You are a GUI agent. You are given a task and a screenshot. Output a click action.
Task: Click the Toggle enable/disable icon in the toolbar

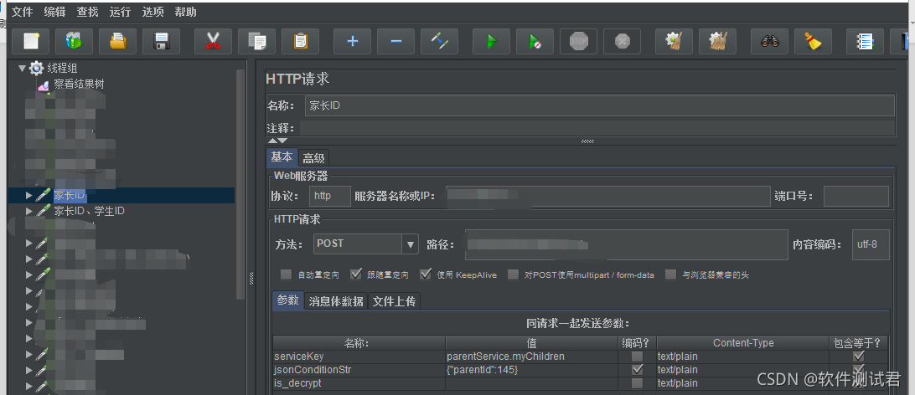tap(439, 41)
